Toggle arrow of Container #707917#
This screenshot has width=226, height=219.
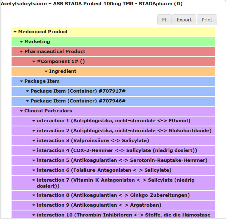(x=27, y=91)
